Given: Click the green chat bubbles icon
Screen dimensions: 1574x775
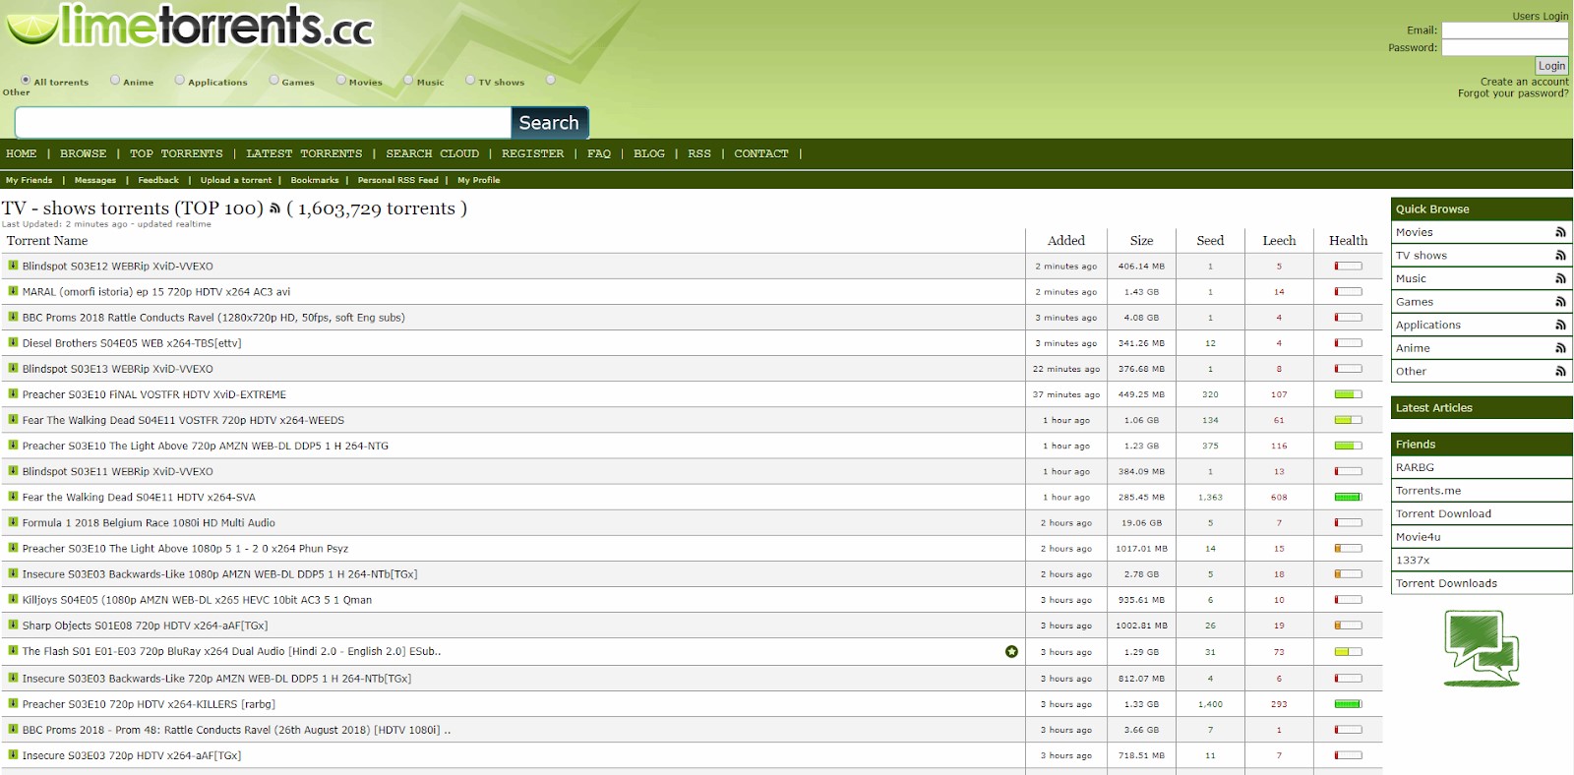Looking at the screenshot, I should [x=1481, y=648].
